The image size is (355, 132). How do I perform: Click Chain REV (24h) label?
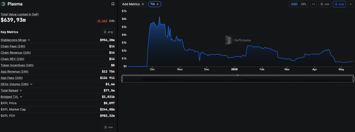point(13,59)
